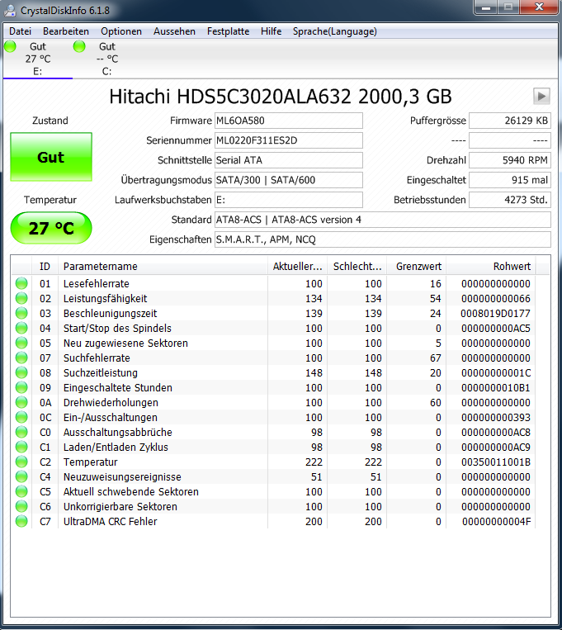Screen dimensions: 562x630
Task: Click the Grenzwert column header
Action: pos(417,267)
